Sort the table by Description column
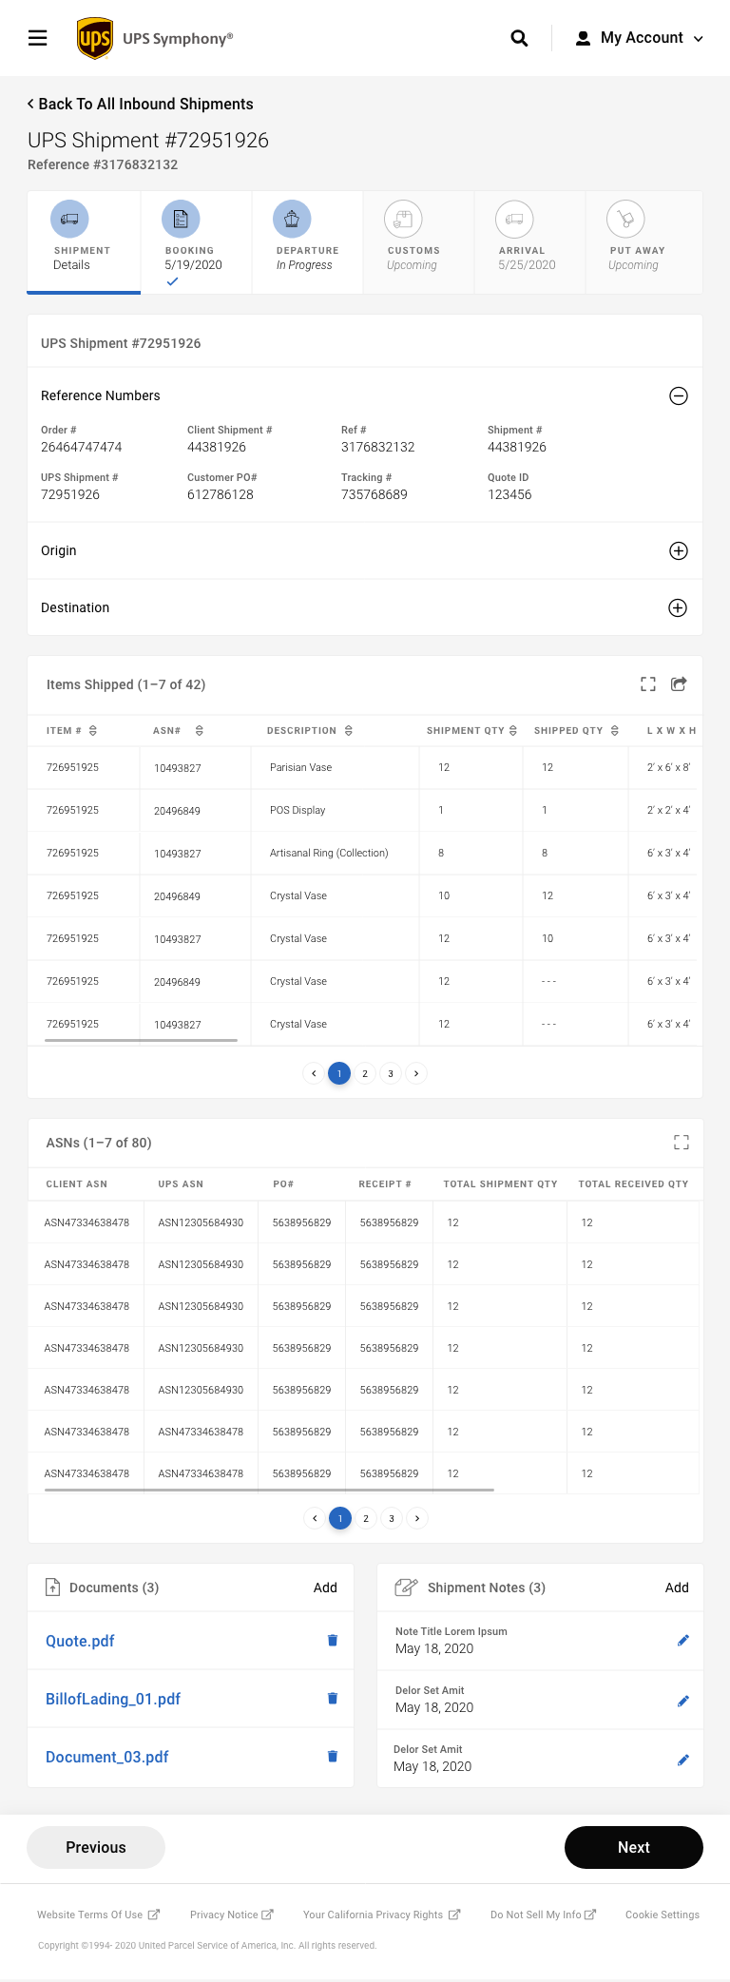 click(349, 731)
